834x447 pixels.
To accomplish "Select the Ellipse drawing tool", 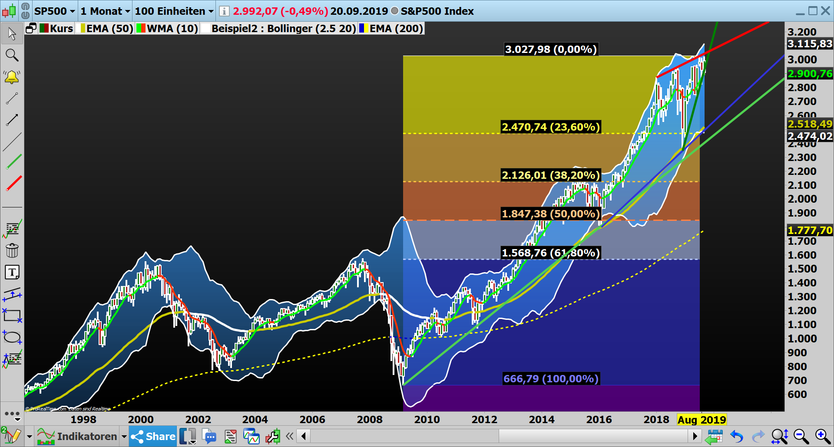I will [12, 337].
